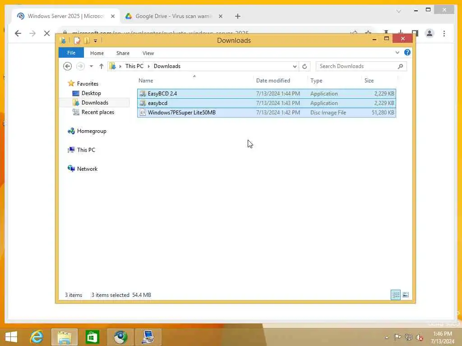The height and width of the screenshot is (346, 462).
Task: Click New folder quick access icon
Action: (87, 41)
